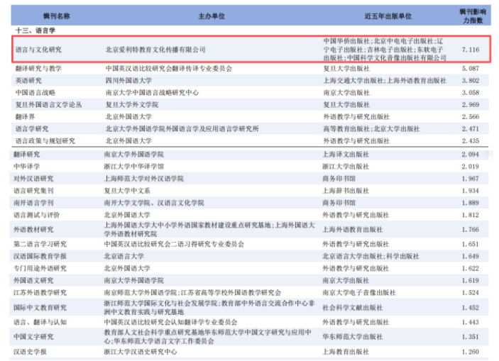The height and width of the screenshot is (361, 499).
Task: Select journal name 南开语言学刊
Action: coord(33,203)
